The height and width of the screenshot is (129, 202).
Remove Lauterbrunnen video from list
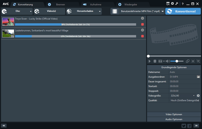[142, 30]
